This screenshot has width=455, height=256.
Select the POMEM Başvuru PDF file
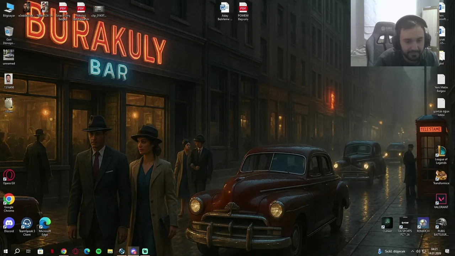(243, 11)
